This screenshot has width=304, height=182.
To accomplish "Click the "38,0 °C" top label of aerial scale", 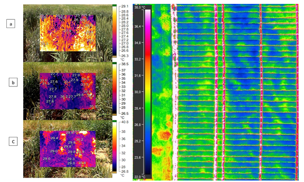I will click(x=139, y=7).
